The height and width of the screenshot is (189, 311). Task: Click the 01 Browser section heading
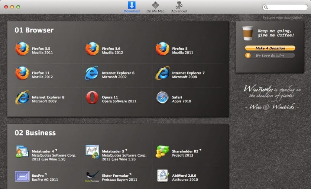click(34, 30)
